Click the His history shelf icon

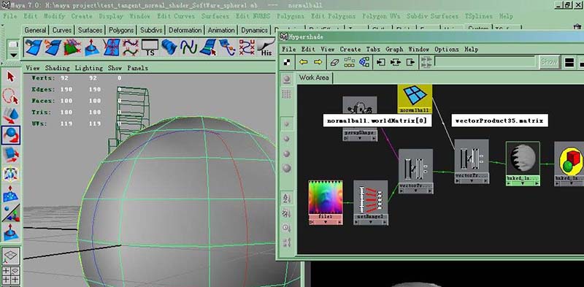pyautogui.click(x=266, y=47)
